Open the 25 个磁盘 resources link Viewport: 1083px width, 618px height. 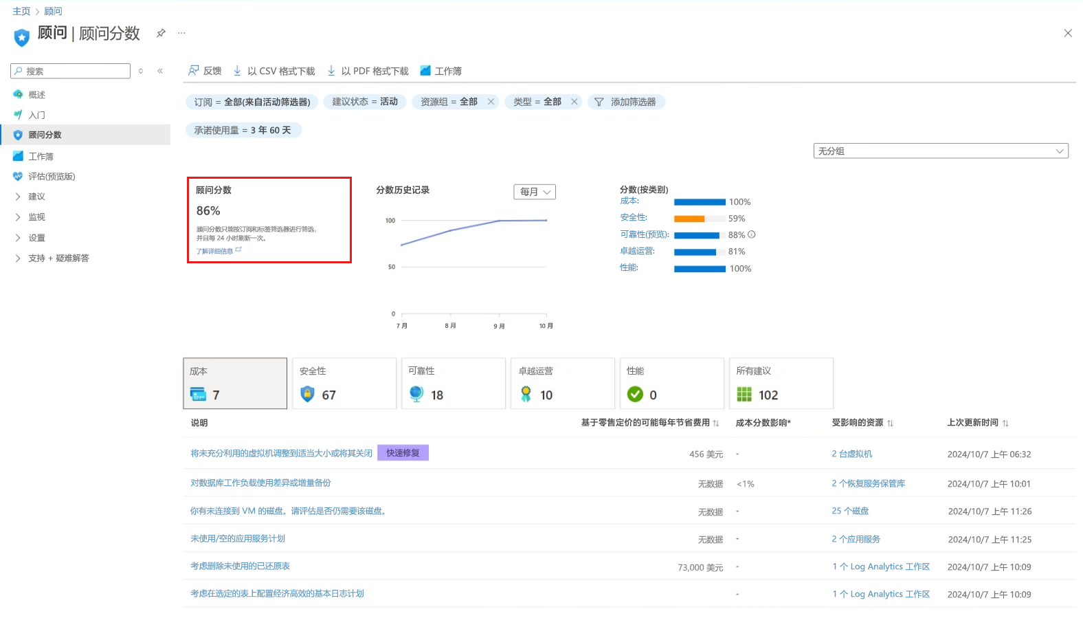[850, 511]
